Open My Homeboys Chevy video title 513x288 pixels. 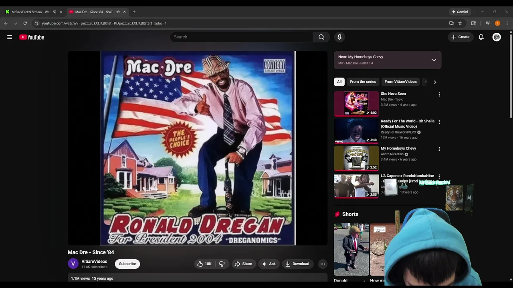coord(398,148)
